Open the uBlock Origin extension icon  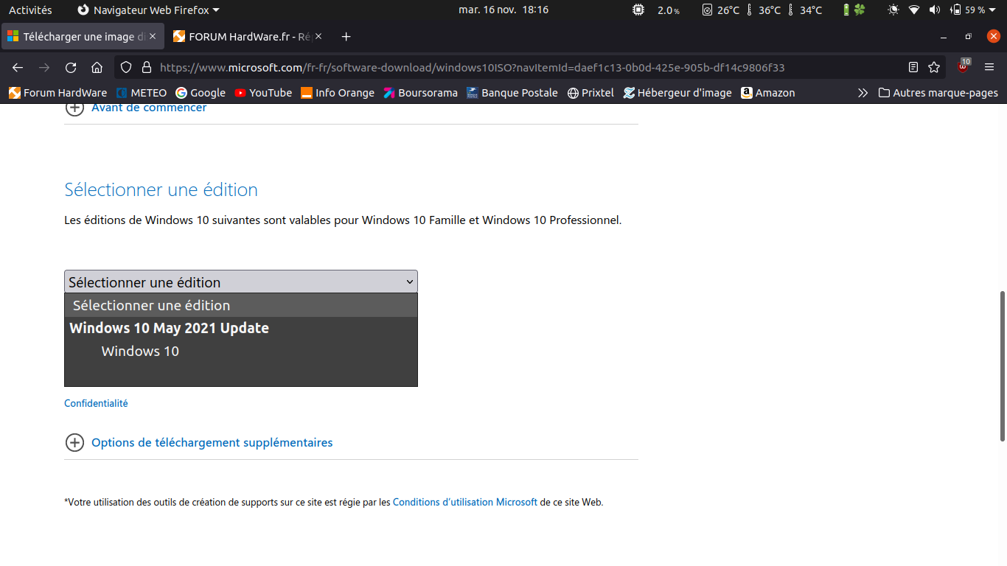coord(963,67)
